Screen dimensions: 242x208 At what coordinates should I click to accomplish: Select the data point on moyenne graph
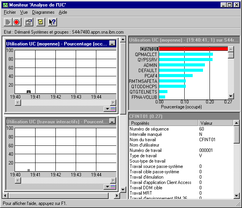[x=29, y=92]
